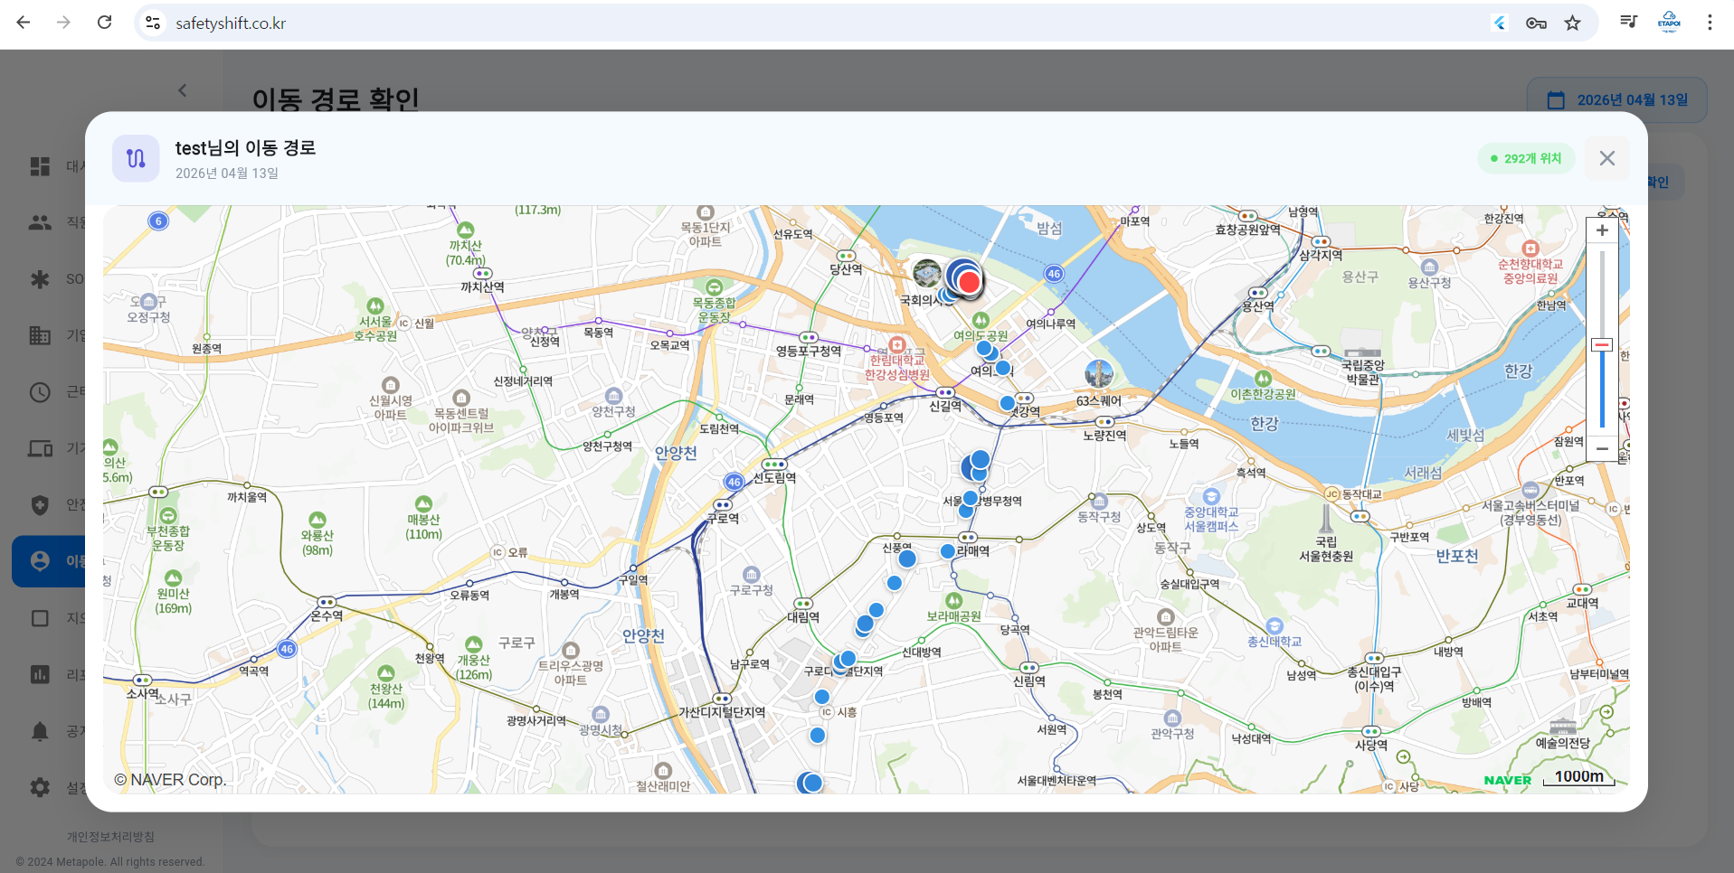Screen dimensions: 1734x873
Task: Close the movement route dialog
Action: (x=1606, y=158)
